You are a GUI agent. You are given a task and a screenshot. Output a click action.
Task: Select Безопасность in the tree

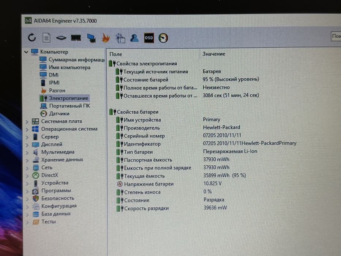[53, 198]
